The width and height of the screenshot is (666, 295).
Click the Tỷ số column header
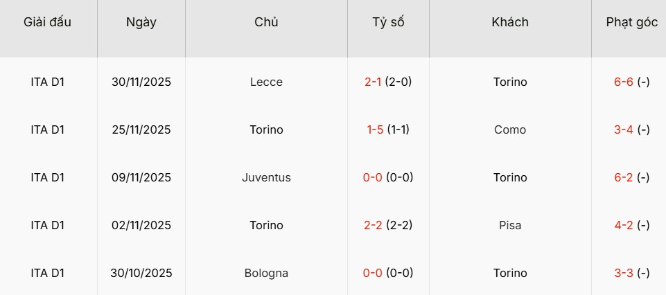[388, 22]
